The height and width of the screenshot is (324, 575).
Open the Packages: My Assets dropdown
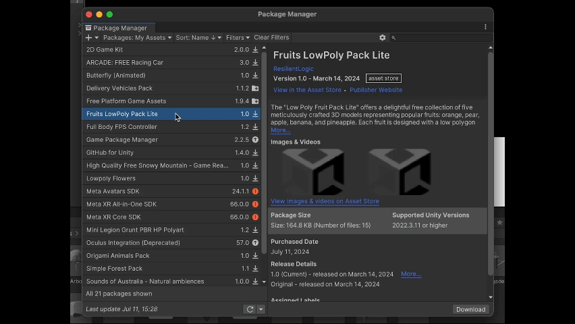pyautogui.click(x=137, y=38)
